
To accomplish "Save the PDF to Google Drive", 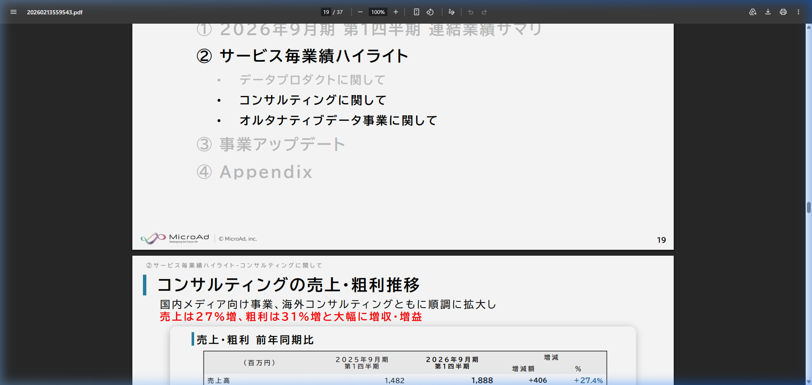I will tap(752, 12).
